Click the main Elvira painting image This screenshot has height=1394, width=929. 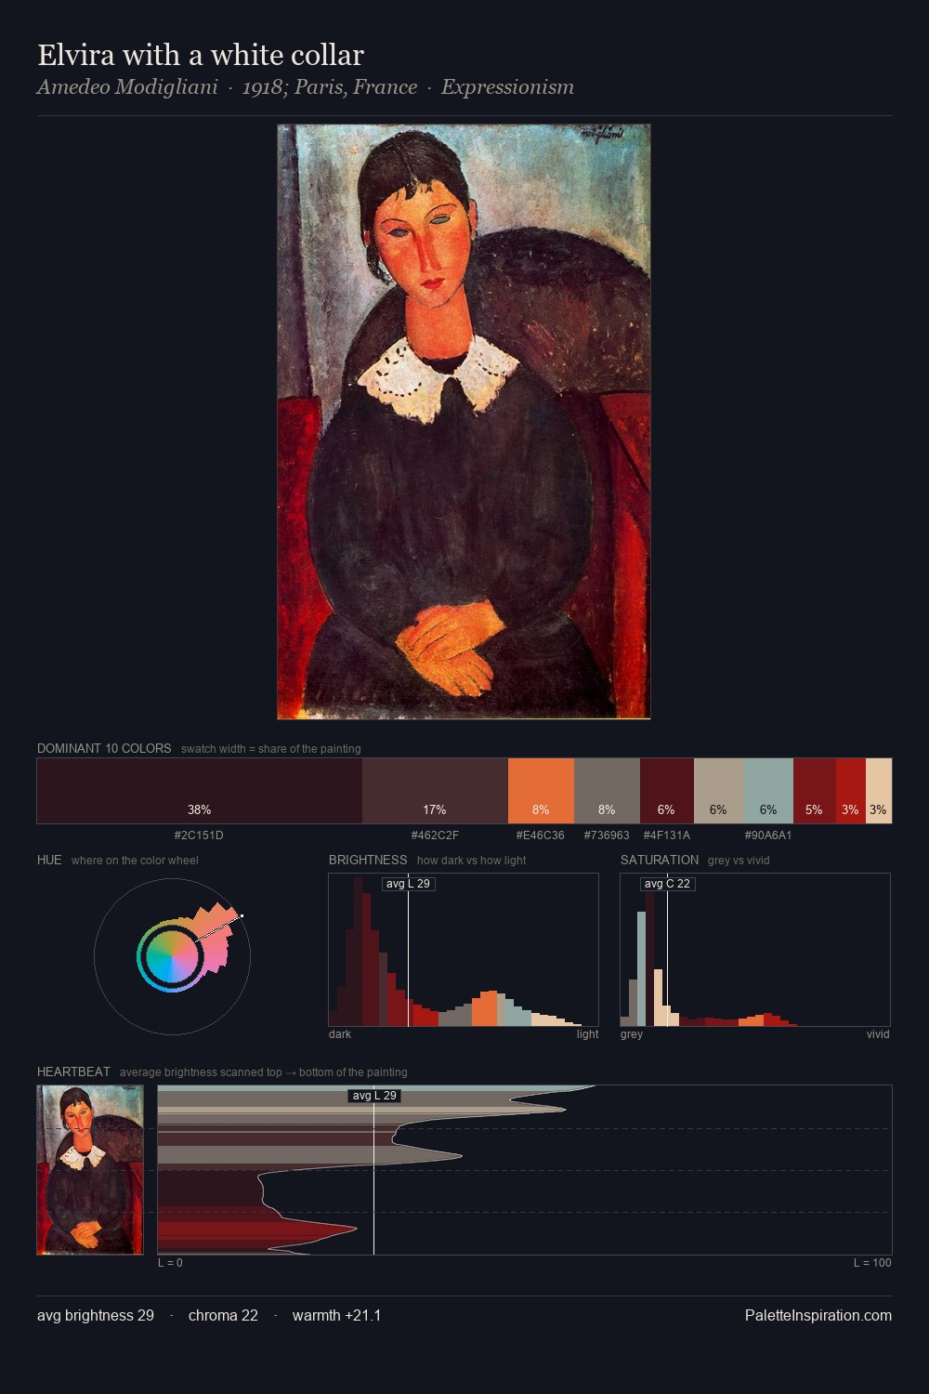(x=464, y=422)
